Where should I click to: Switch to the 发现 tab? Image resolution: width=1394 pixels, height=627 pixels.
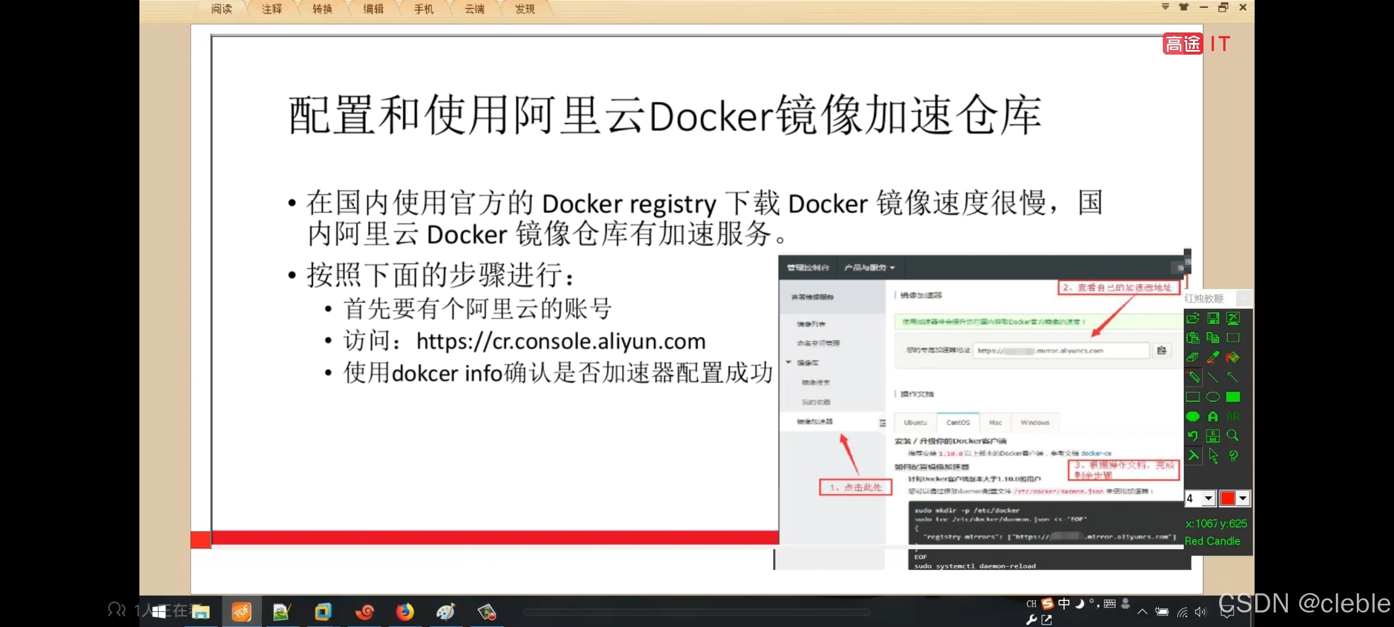525,9
